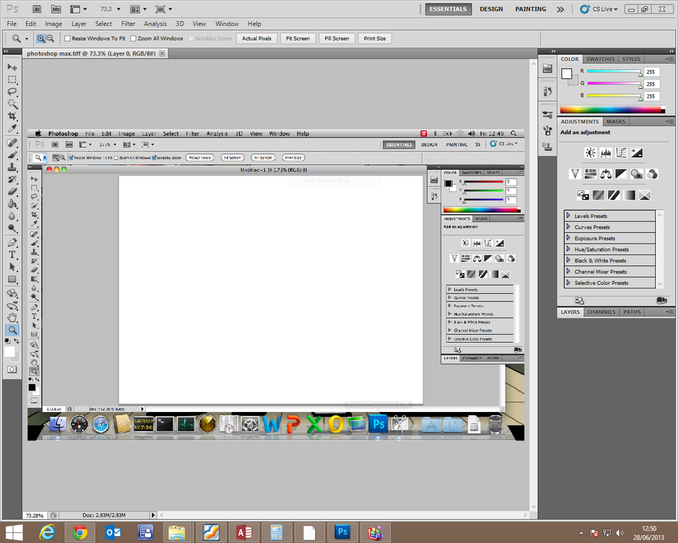The height and width of the screenshot is (543, 678).
Task: Switch to the Paths tab
Action: [x=632, y=312]
